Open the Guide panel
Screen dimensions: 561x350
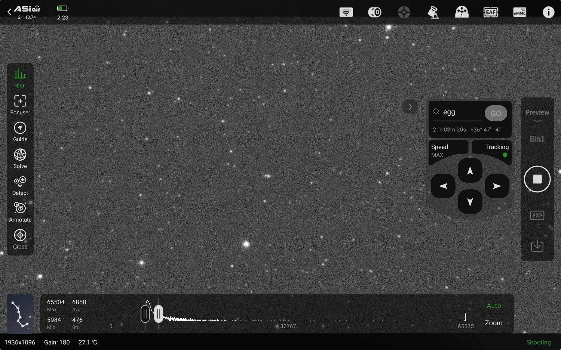coord(20,131)
